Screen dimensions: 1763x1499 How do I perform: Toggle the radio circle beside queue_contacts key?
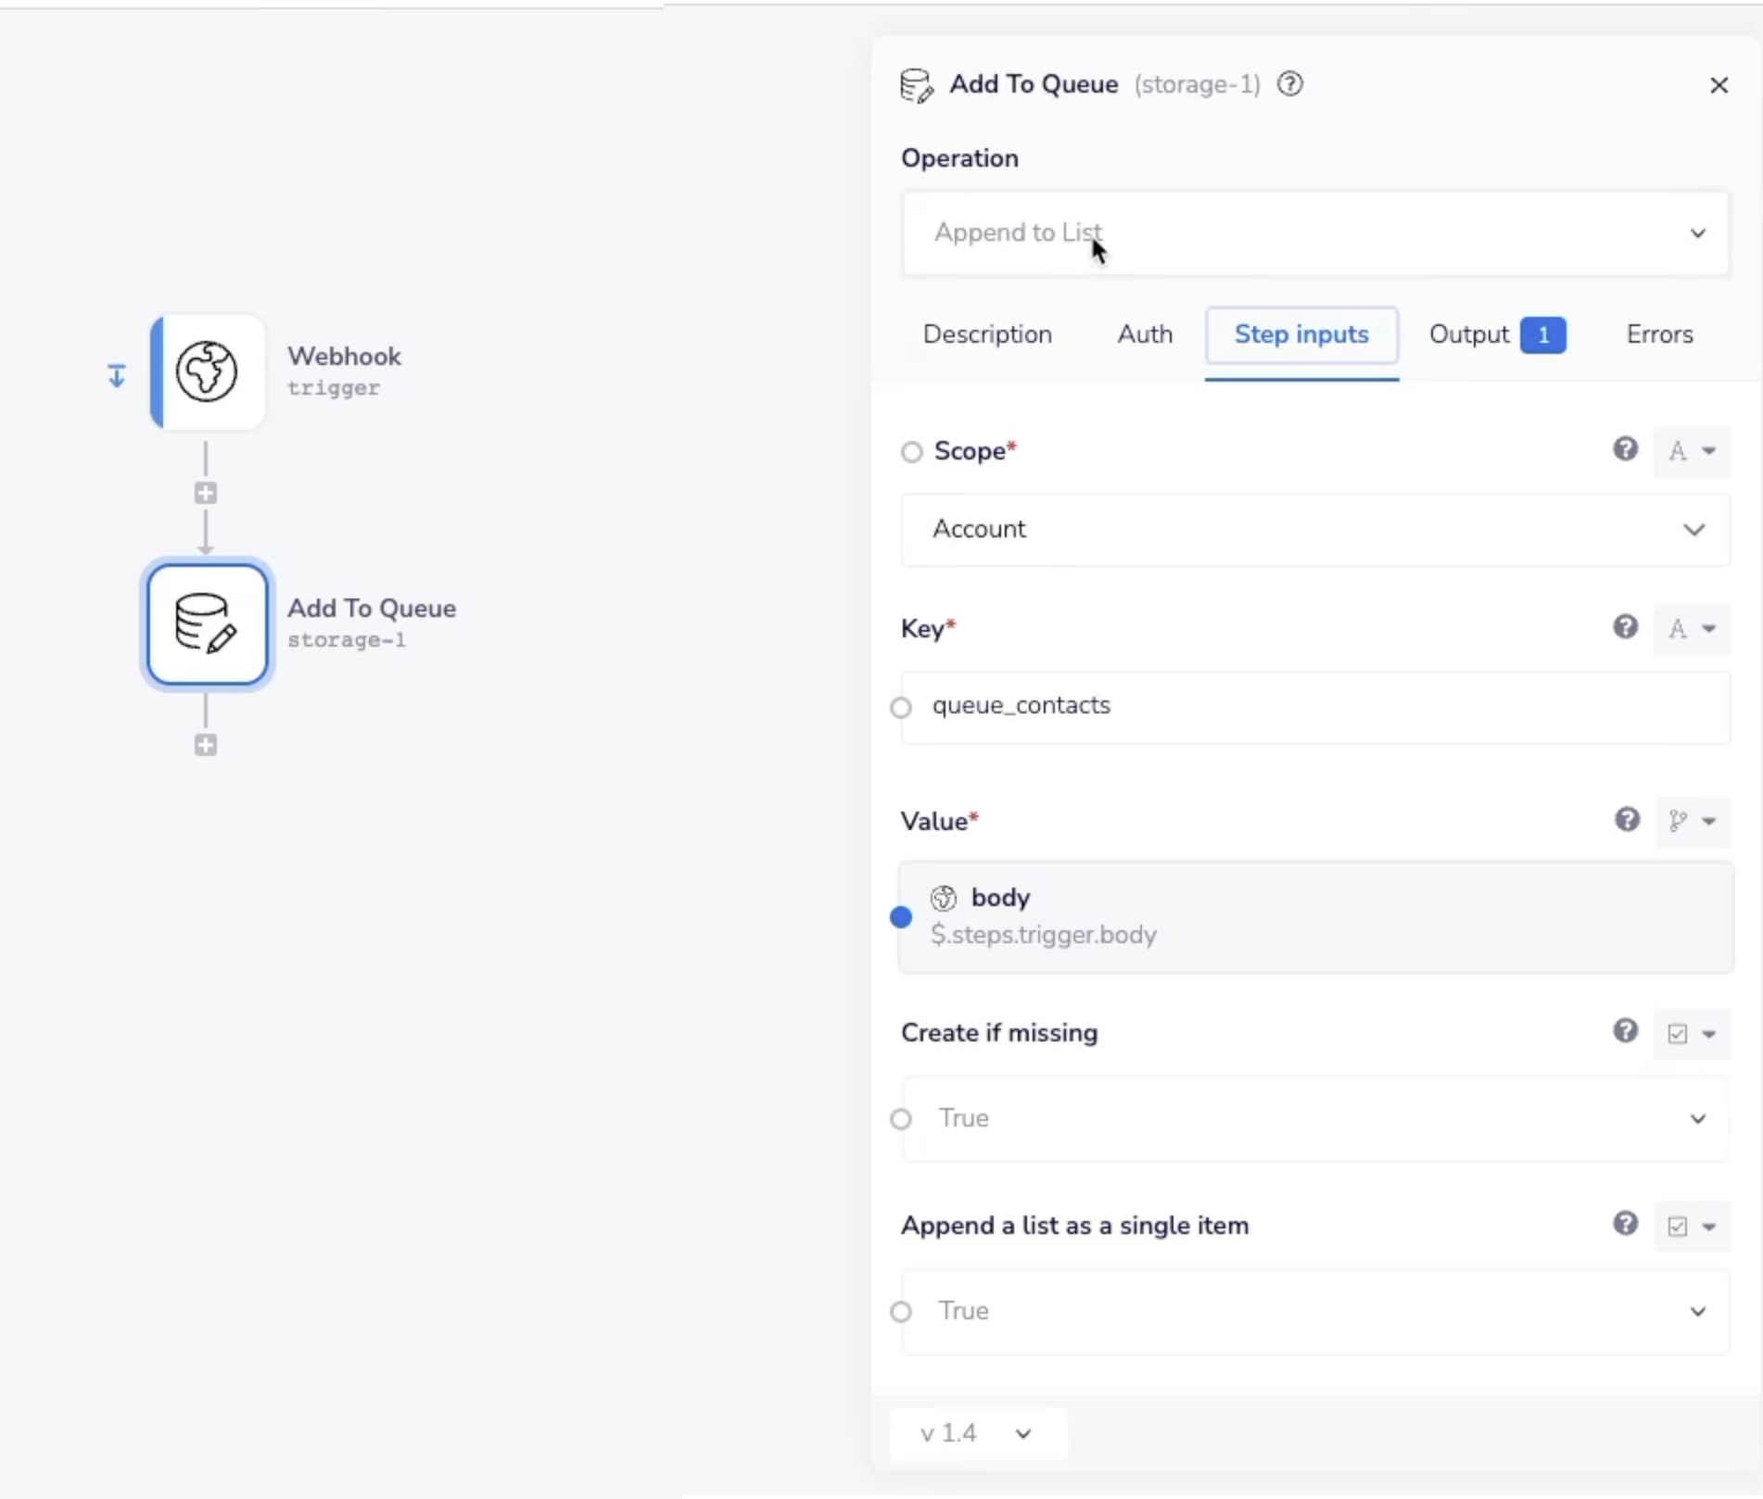coord(901,708)
